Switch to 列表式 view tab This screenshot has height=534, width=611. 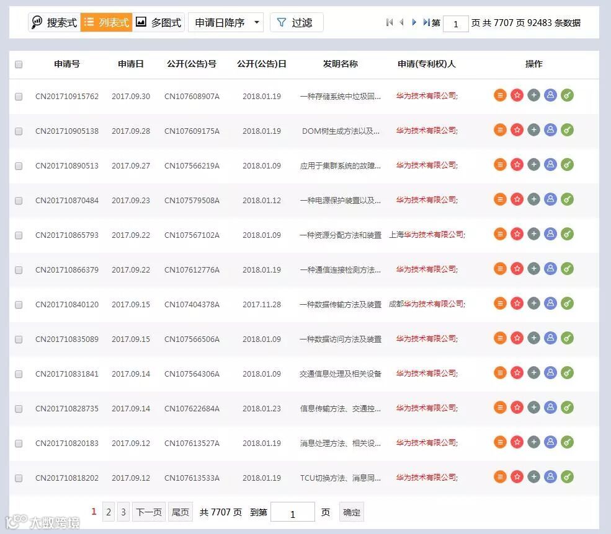(106, 22)
